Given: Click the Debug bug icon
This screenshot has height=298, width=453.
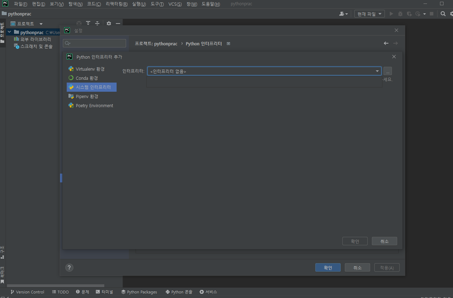Looking at the screenshot, I should coord(400,14).
